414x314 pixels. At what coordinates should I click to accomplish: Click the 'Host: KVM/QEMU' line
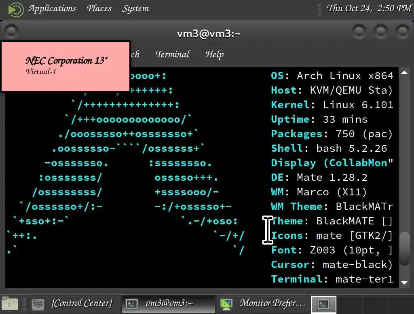(x=332, y=90)
